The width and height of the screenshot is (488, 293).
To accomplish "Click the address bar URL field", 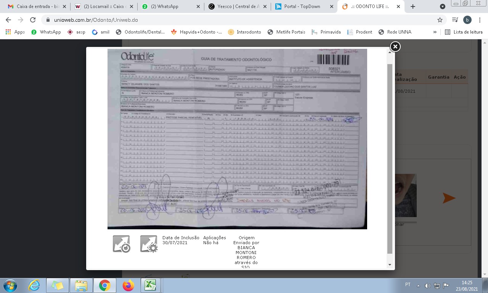I will pos(244,20).
